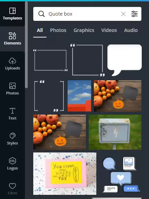This screenshot has height=199, width=149.
Task: Open the Styles palette panel
Action: (12, 139)
